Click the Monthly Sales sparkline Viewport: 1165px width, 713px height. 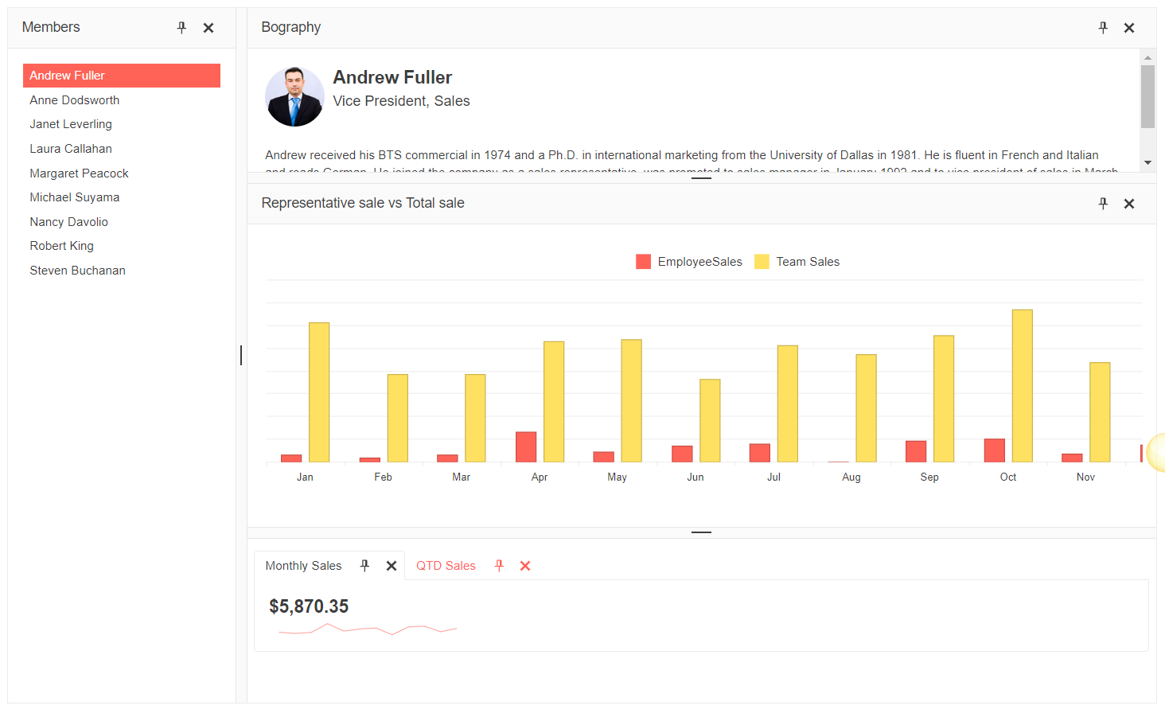pyautogui.click(x=368, y=628)
